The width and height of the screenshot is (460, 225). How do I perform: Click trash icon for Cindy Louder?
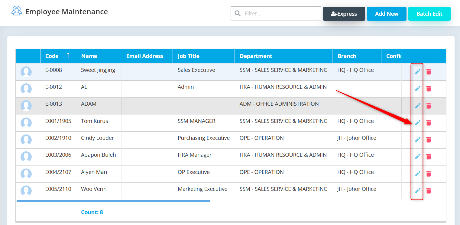tap(429, 140)
